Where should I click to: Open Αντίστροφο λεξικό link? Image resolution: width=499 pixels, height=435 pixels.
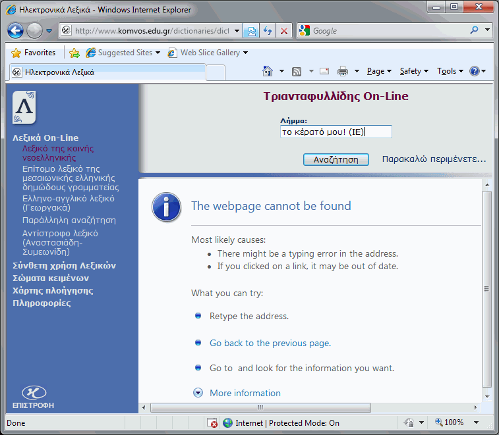click(60, 242)
